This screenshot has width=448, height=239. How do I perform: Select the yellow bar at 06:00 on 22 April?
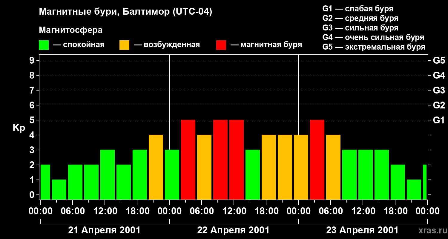click(x=204, y=167)
